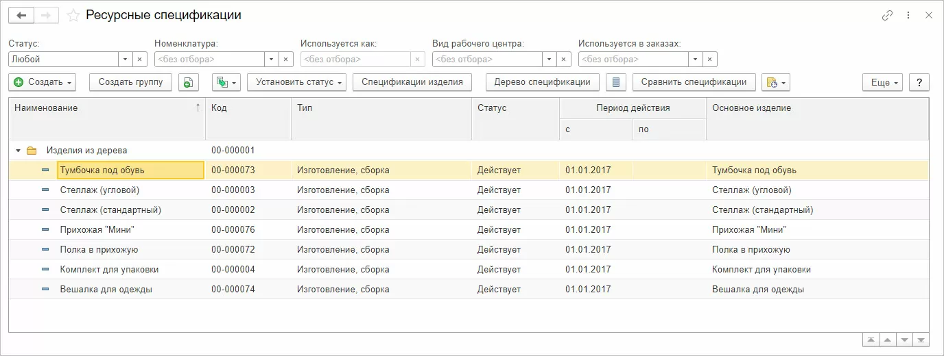The width and height of the screenshot is (944, 356).
Task: Click the copy specification icon button
Action: 189,82
